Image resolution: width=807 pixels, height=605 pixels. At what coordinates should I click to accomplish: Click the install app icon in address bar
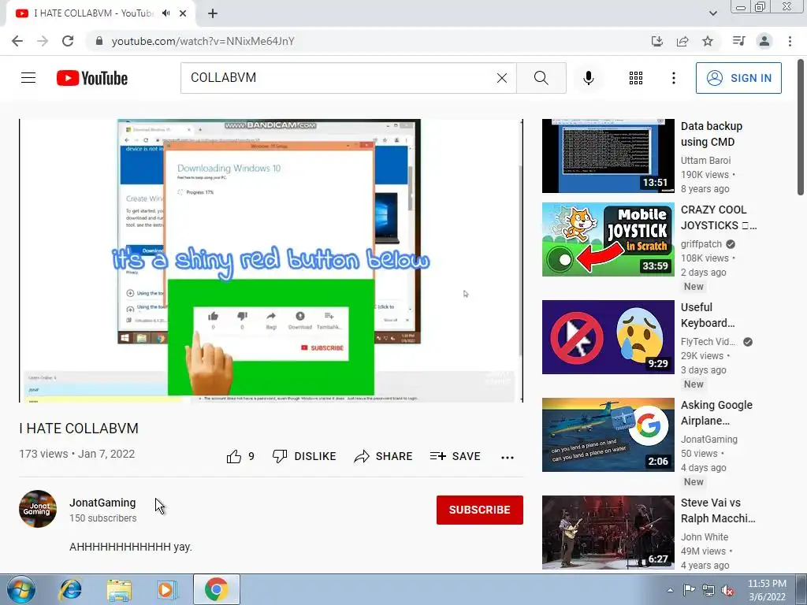click(x=657, y=41)
